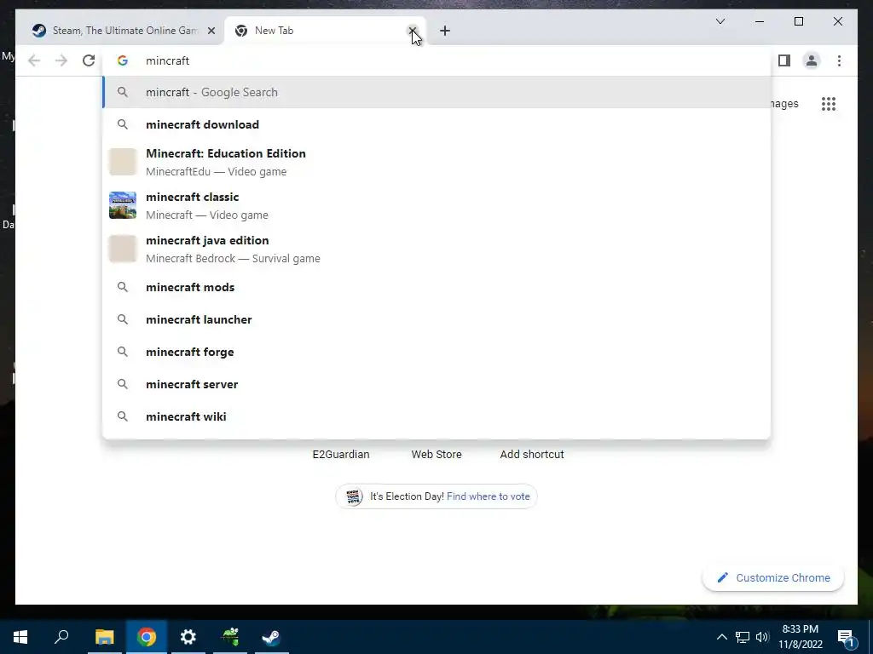
Task: Select 'minecraft launcher' suggestion
Action: click(x=436, y=320)
